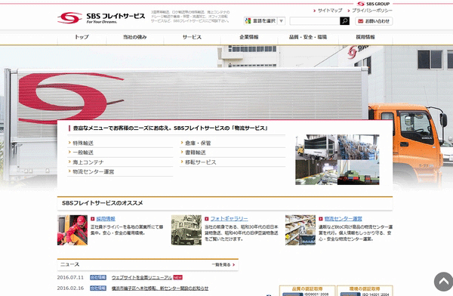This screenshot has height=296, width=453.
Task: Open the 採用情報 recommended link
Action: tap(106, 219)
